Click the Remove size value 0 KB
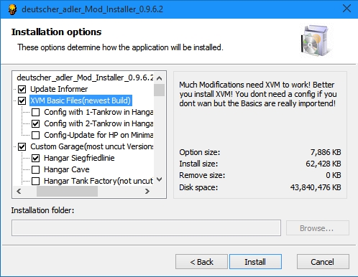Image resolution: width=358 pixels, height=277 pixels. 334,175
